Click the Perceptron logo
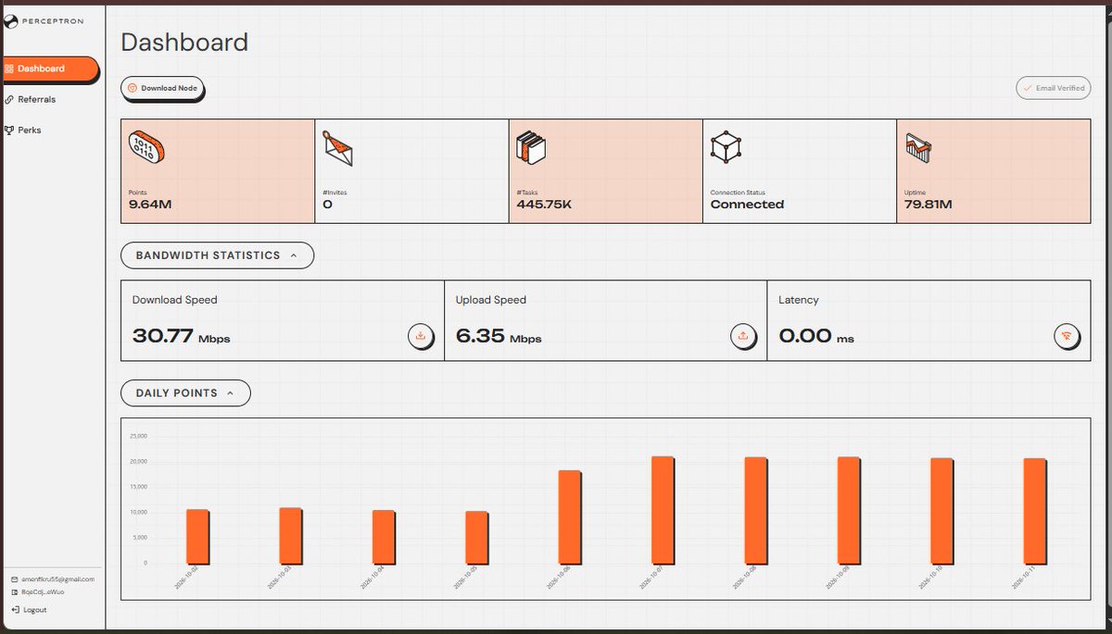Image resolution: width=1112 pixels, height=634 pixels. click(x=44, y=21)
